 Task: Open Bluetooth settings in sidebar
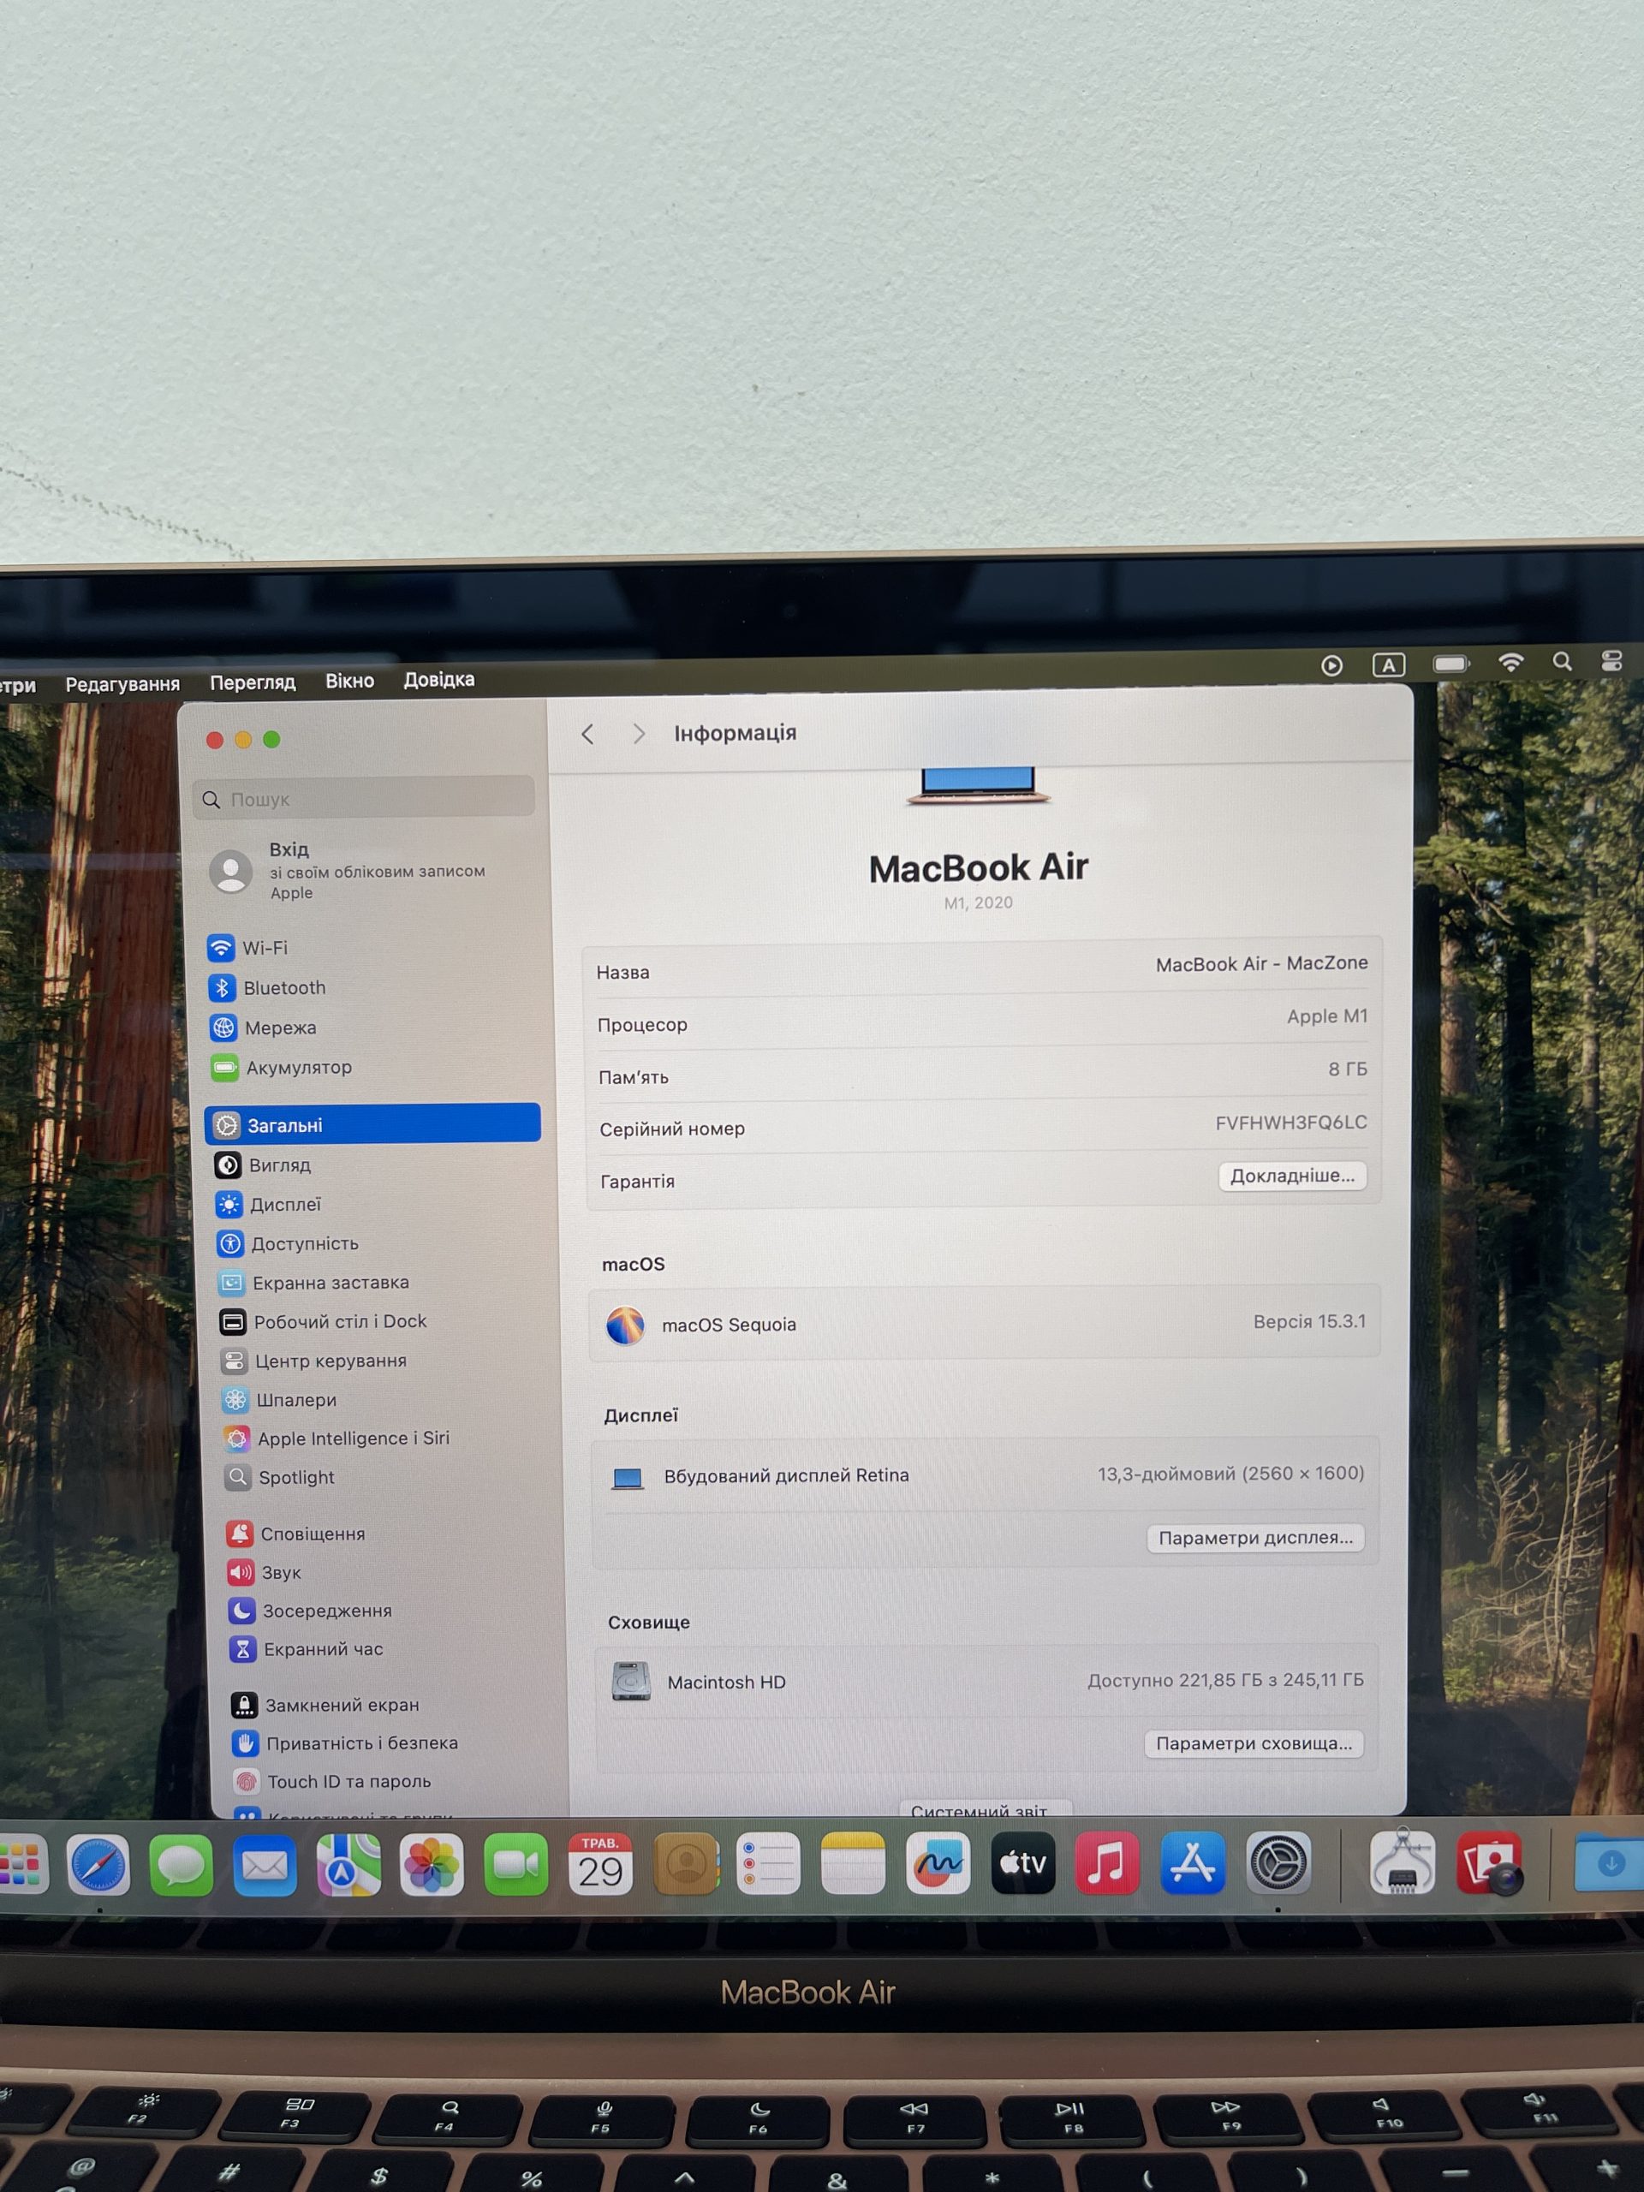click(266, 987)
